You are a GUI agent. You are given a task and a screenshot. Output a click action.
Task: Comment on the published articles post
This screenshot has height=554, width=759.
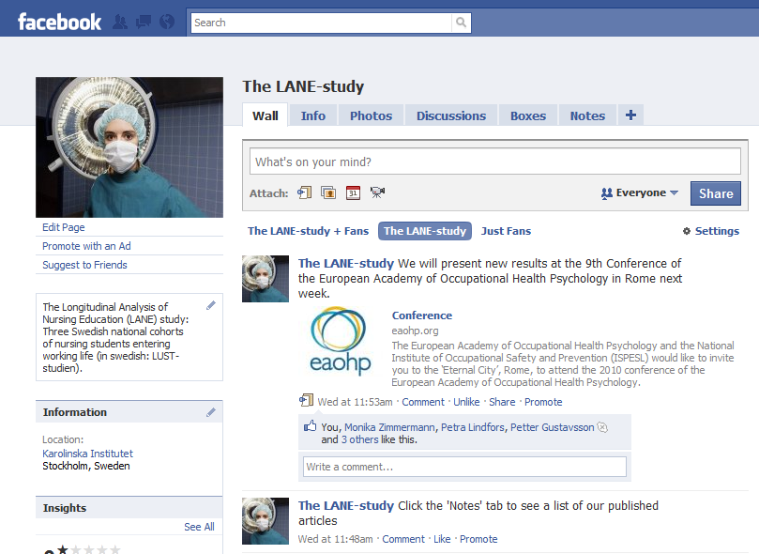coord(403,539)
